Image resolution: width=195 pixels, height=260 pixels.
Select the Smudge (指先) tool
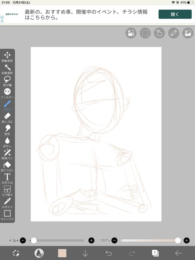pyautogui.click(x=7, y=130)
